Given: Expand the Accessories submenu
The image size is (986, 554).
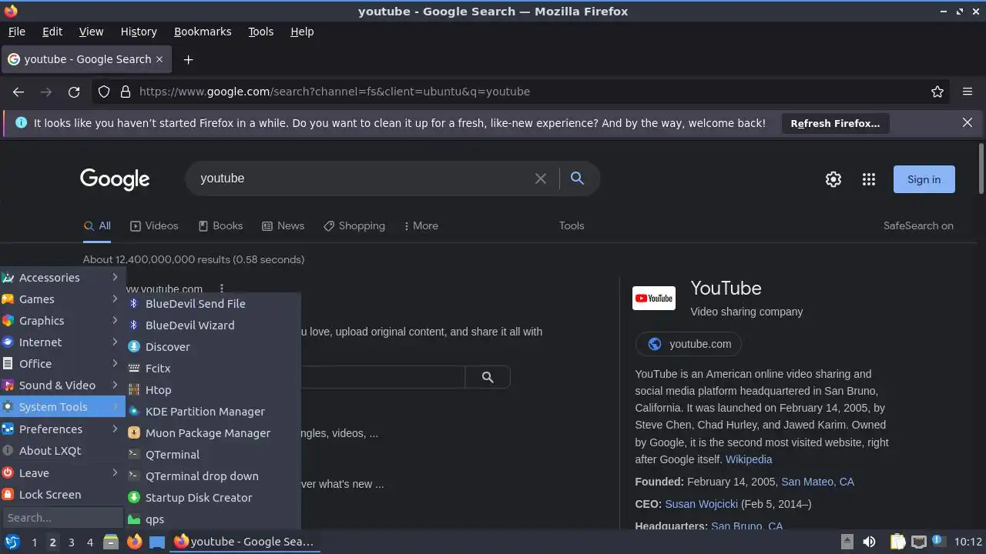Looking at the screenshot, I should [62, 278].
